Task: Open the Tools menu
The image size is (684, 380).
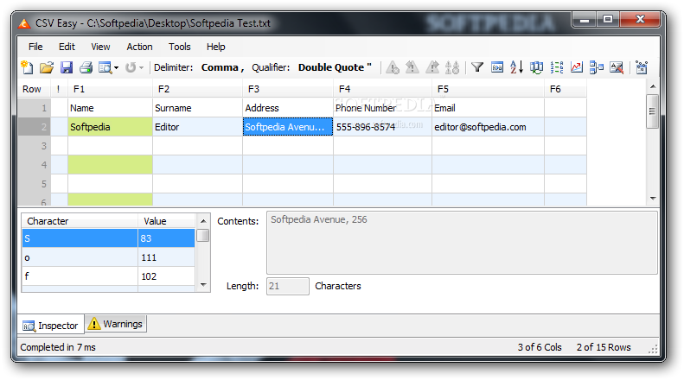Action: tap(180, 47)
